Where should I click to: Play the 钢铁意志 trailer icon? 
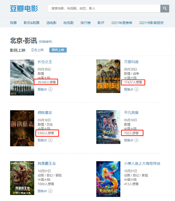[x=50, y=140]
